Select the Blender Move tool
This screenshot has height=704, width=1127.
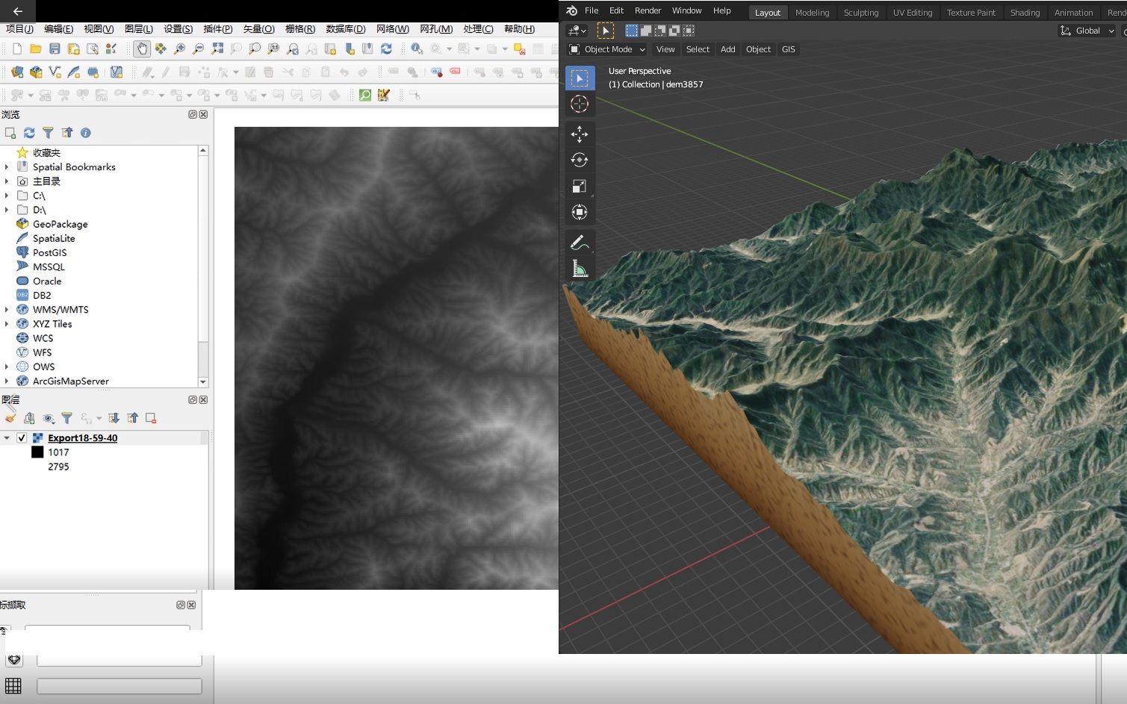pos(580,134)
